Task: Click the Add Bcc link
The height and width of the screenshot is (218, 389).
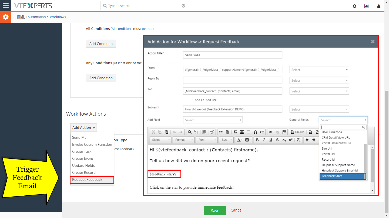Action: tap(211, 100)
